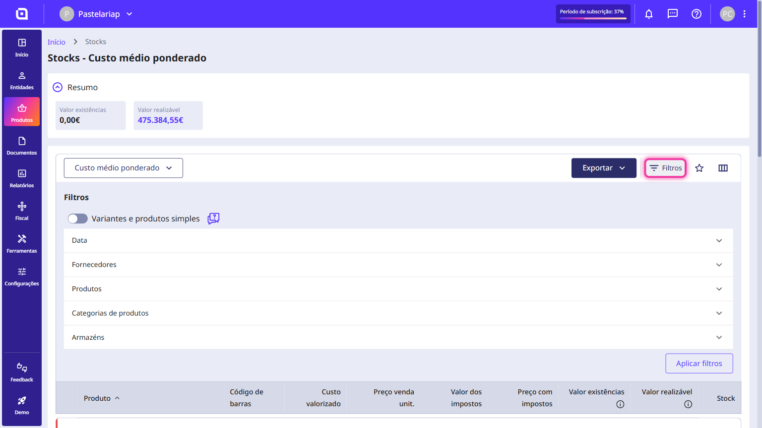The height and width of the screenshot is (428, 762).
Task: Expand the Data filter
Action: [x=398, y=241]
